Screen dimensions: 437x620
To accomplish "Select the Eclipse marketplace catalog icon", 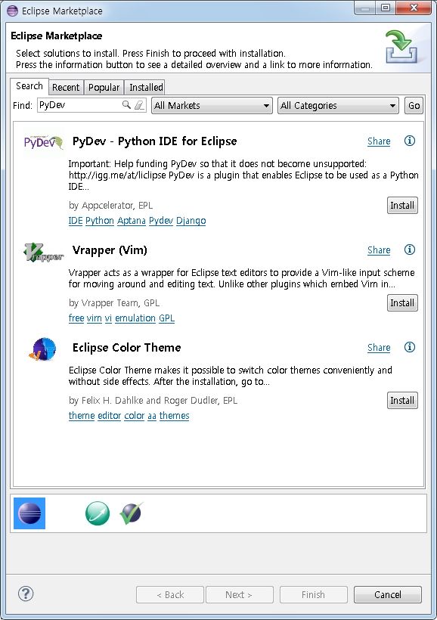I will point(29,513).
